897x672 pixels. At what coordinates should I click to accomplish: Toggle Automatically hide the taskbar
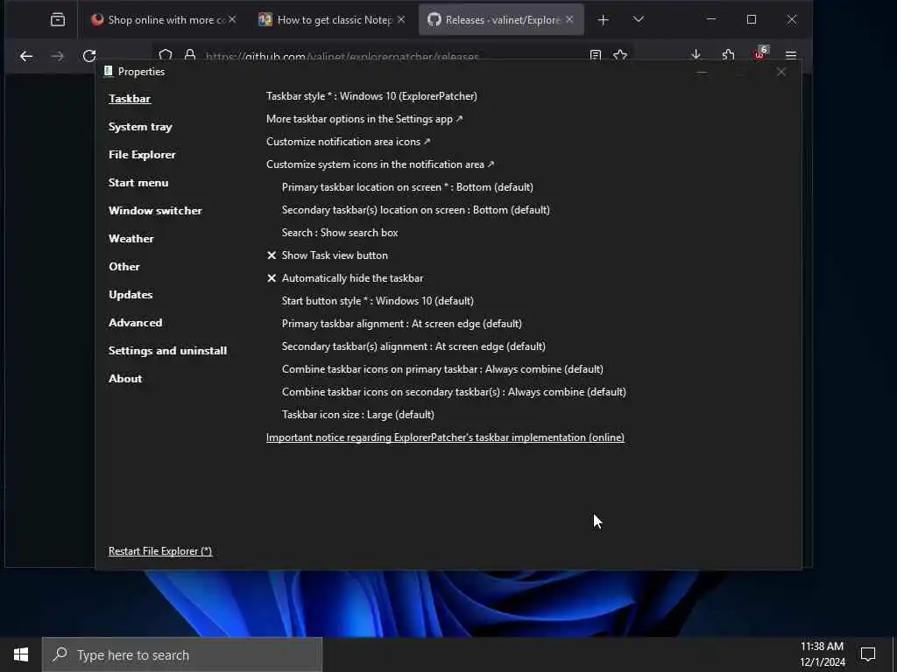pyautogui.click(x=345, y=278)
